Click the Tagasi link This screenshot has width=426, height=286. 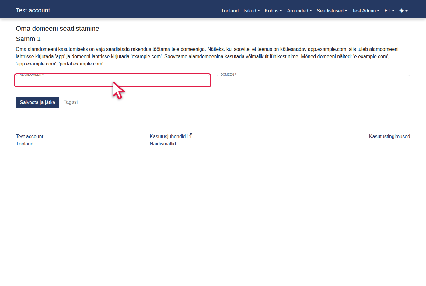point(71,102)
